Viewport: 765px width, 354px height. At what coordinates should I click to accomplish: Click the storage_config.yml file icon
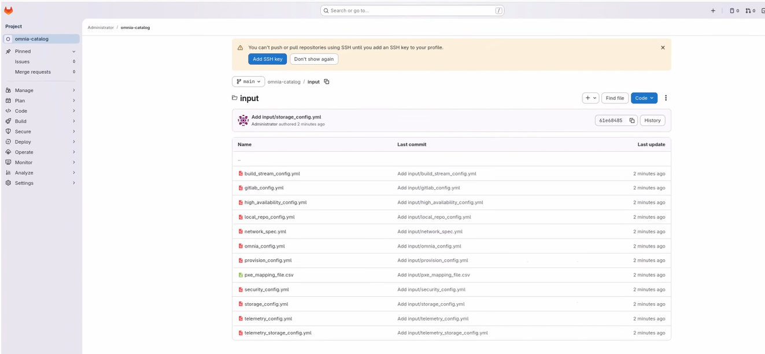[x=241, y=304]
